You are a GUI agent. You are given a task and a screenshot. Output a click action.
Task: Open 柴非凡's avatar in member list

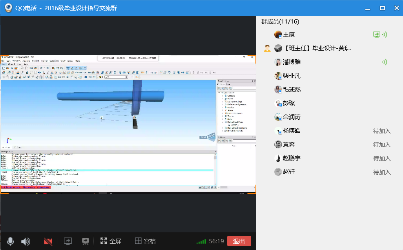(x=278, y=76)
